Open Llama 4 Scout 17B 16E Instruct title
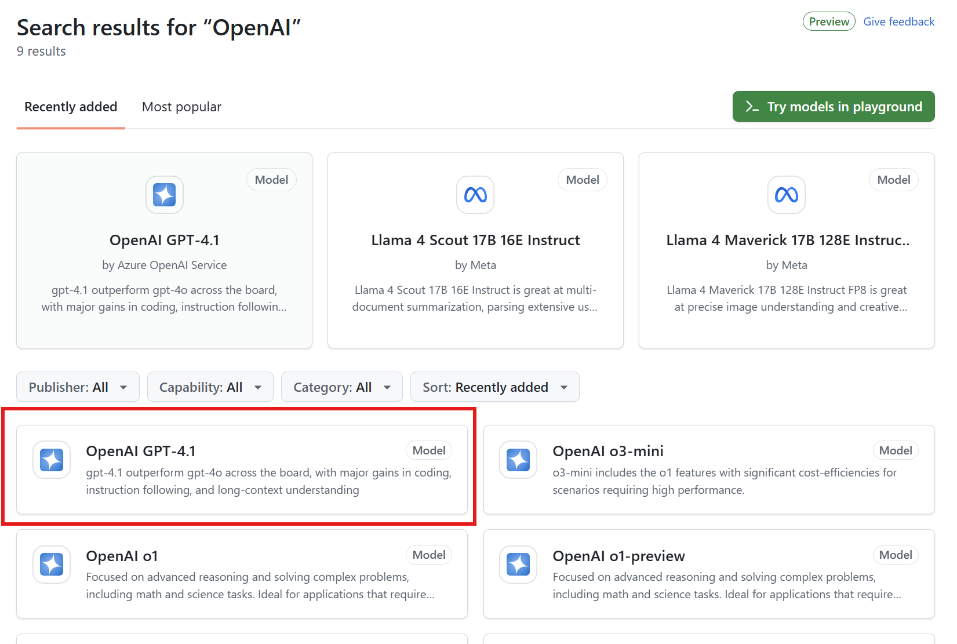The height and width of the screenshot is (644, 957). click(475, 240)
